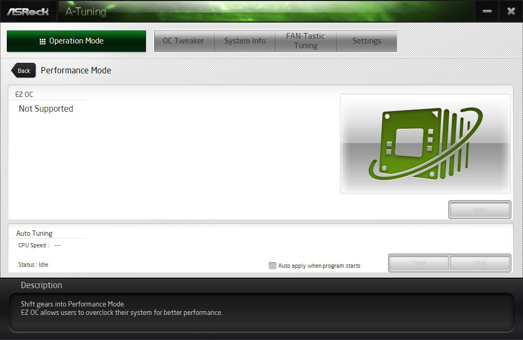Click the ASRock logo

click(28, 12)
